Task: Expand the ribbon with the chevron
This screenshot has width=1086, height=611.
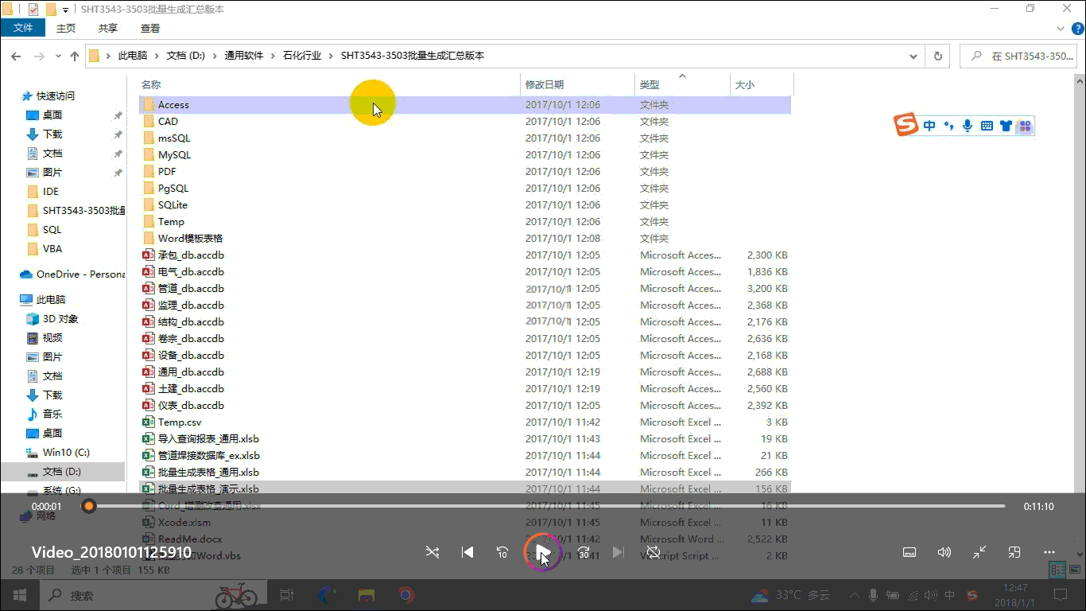Action: [x=1059, y=28]
